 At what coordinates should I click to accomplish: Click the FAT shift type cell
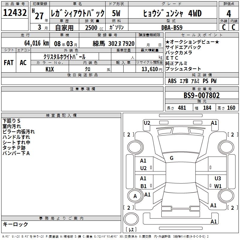pyautogui.click(x=8, y=63)
